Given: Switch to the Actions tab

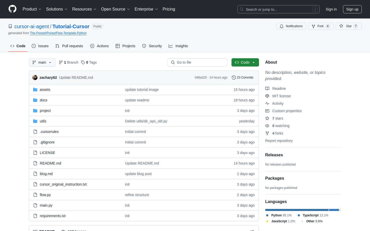Looking at the screenshot, I should (99, 46).
